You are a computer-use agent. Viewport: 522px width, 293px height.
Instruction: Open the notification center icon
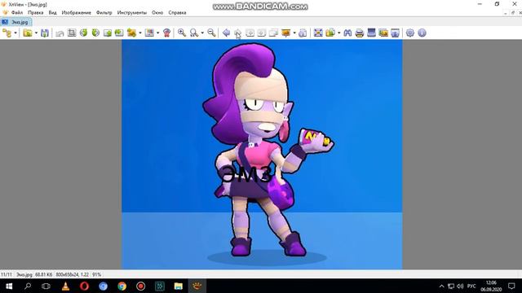point(511,286)
